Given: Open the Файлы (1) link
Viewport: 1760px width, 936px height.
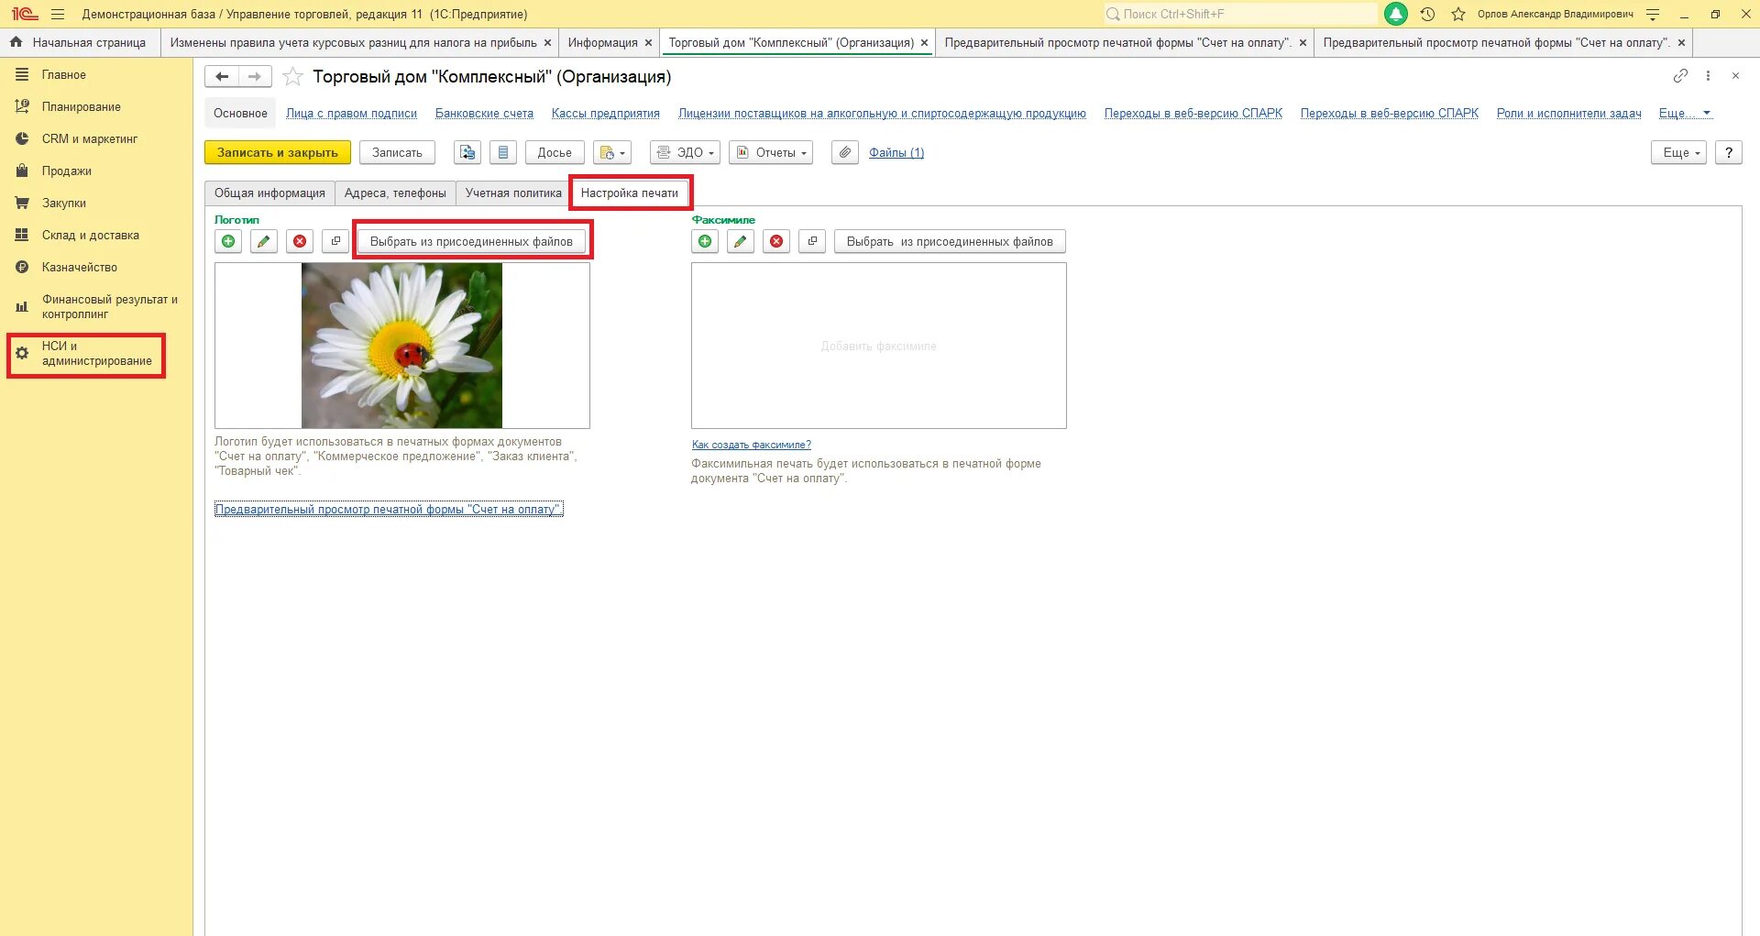Looking at the screenshot, I should (896, 153).
